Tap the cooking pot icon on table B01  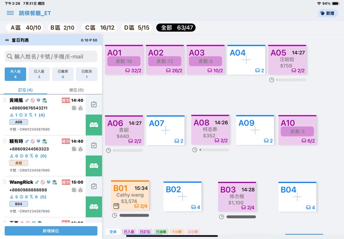pyautogui.click(x=116, y=206)
